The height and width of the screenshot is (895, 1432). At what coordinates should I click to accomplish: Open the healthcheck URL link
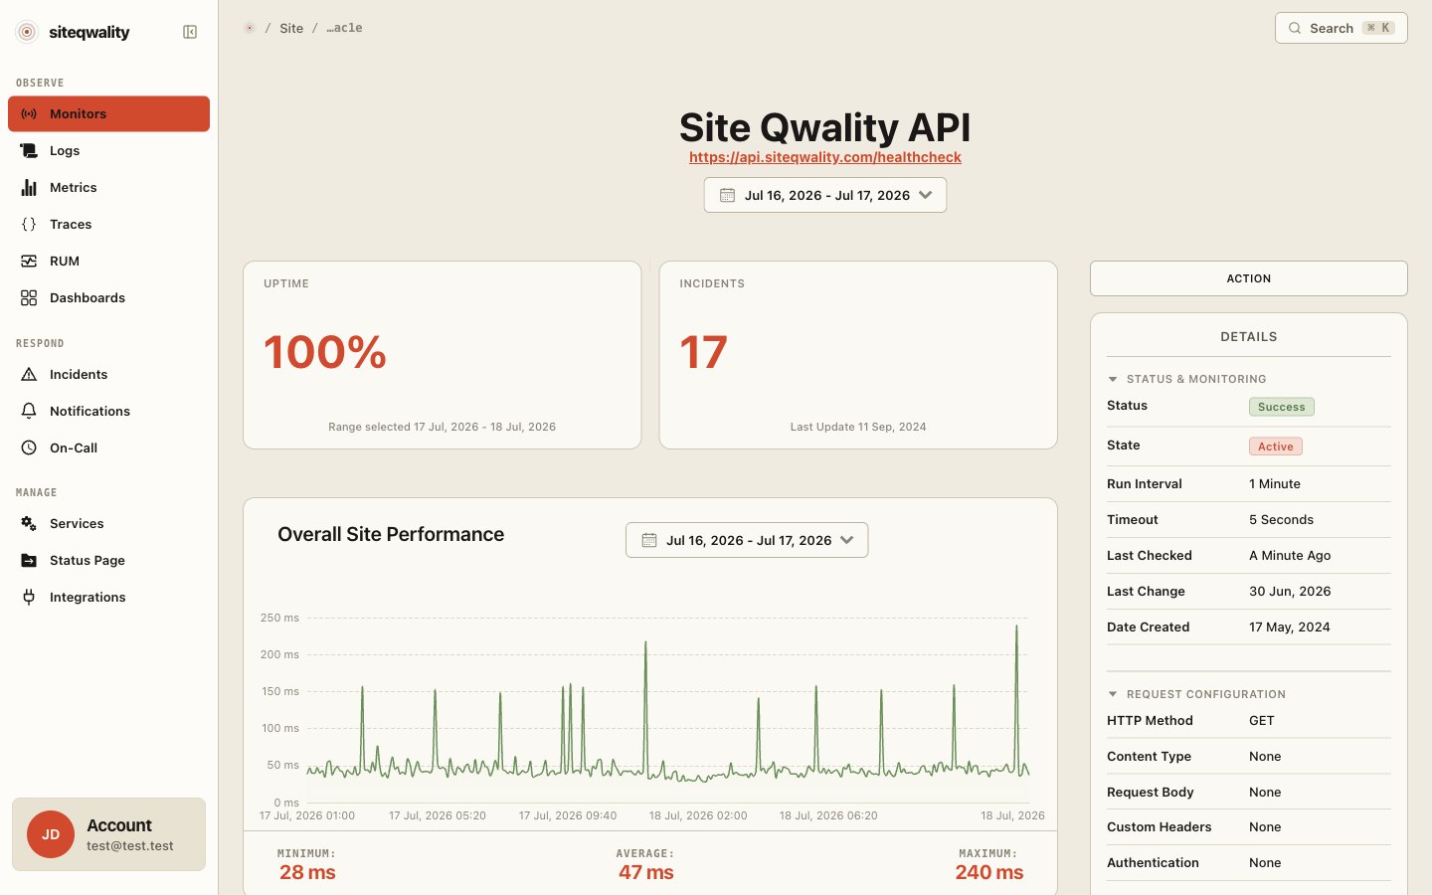click(825, 157)
